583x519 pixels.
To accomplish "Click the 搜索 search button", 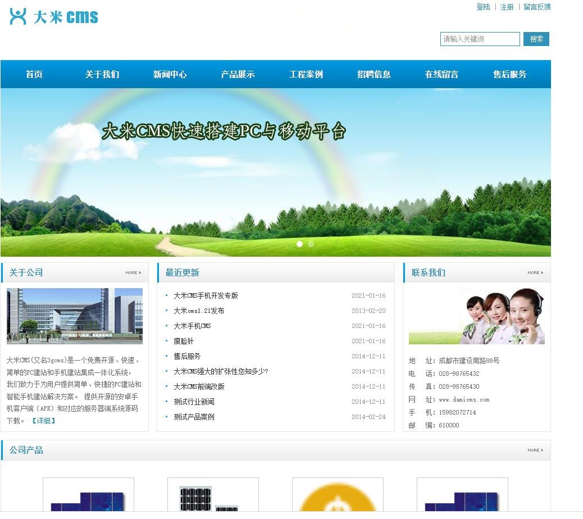I will [536, 39].
